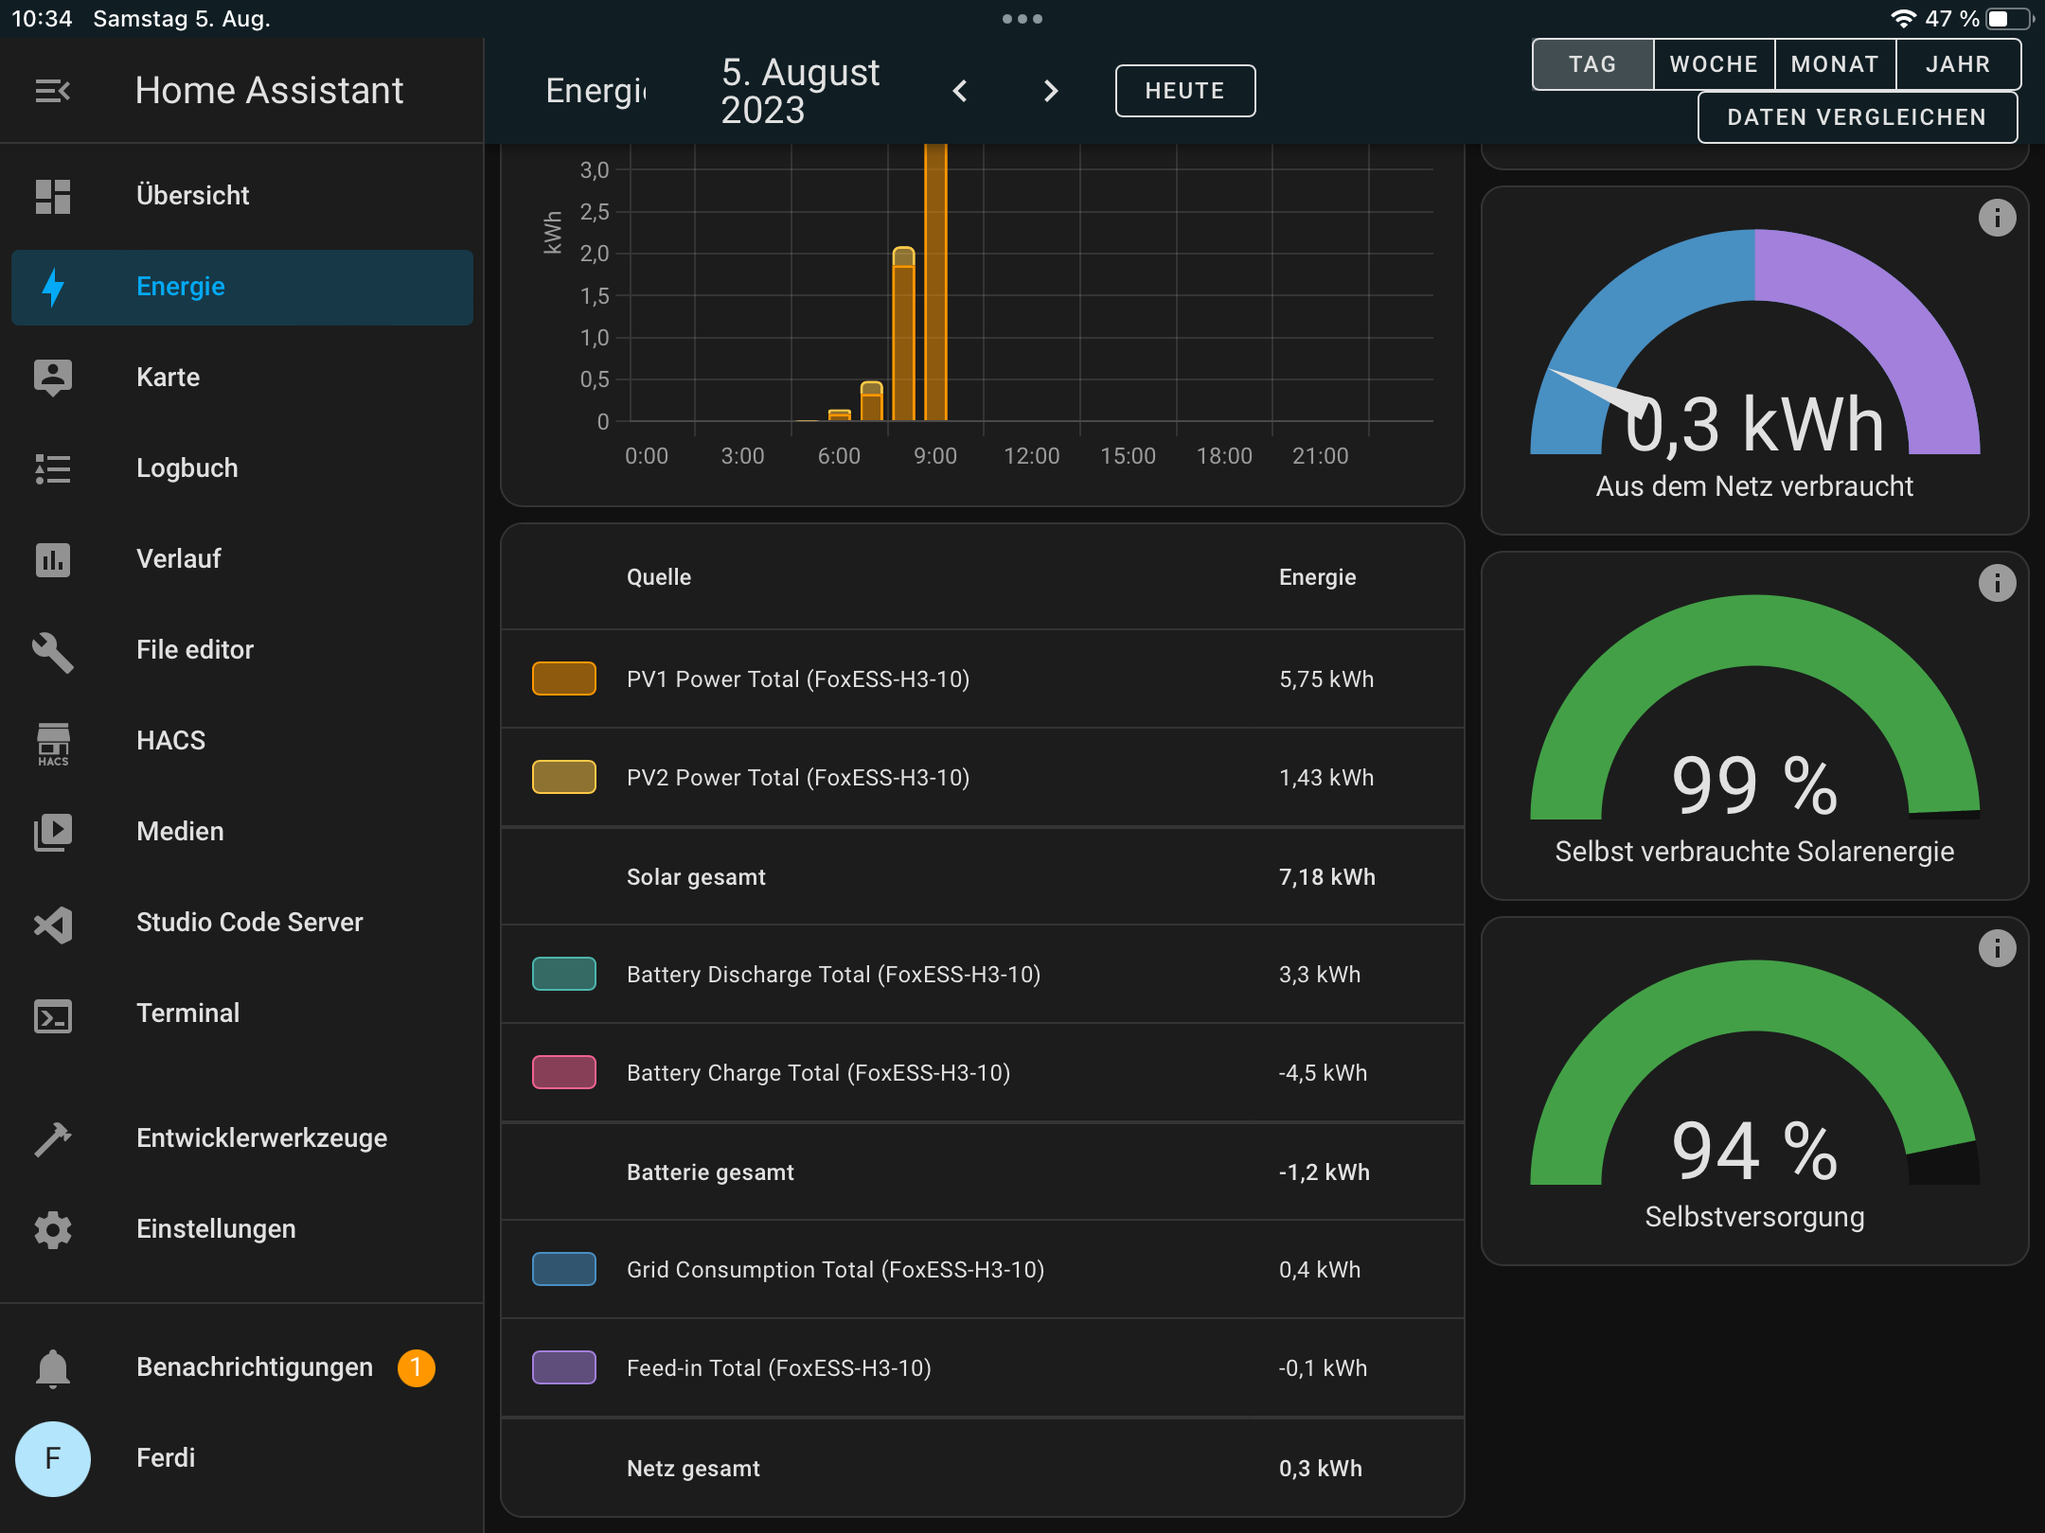
Task: Go to next day with right chevron
Action: click(x=1051, y=91)
